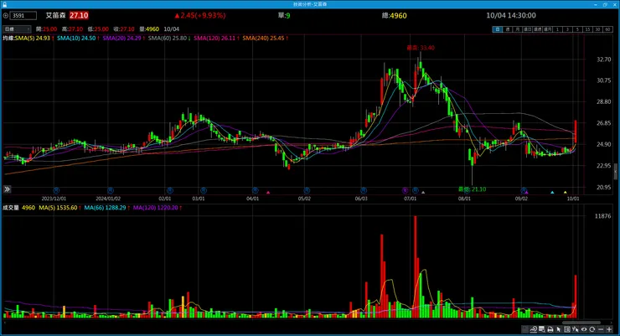Image resolution: width=620 pixels, height=336 pixels.
Task: Click the MA(5) 1535.60 volume label
Action: [59, 208]
